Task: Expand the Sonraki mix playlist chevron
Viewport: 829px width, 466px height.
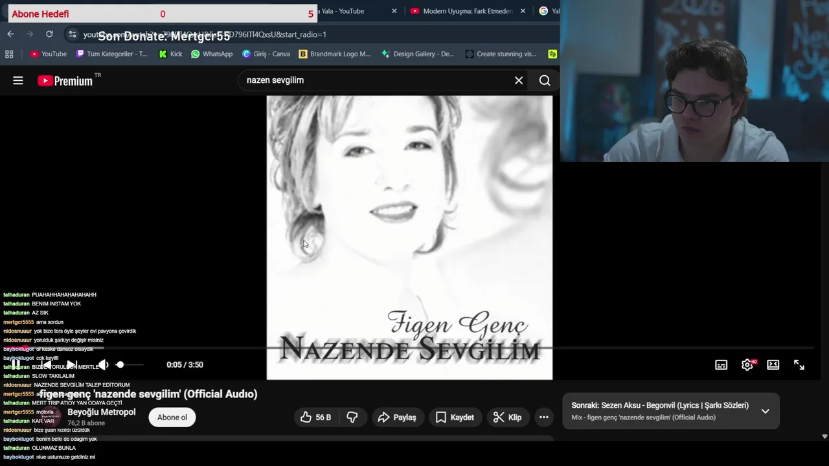Action: pos(765,411)
